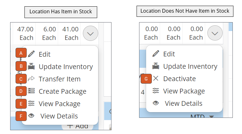Click the pencil icon beside Edit in the in-stock menu
The image size is (242, 134).
click(x=31, y=54)
